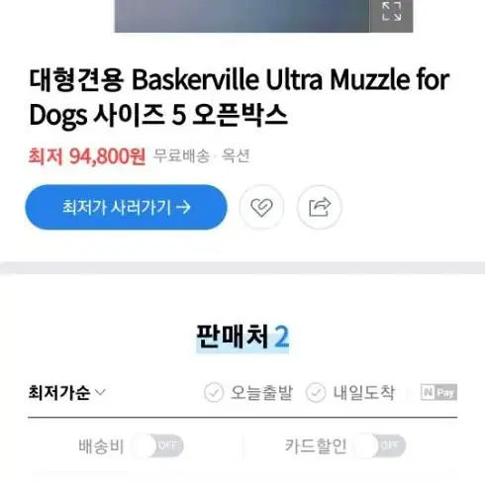Filter sellers by N Pay badge
Viewport: 485px width, 485px height.
[438, 392]
